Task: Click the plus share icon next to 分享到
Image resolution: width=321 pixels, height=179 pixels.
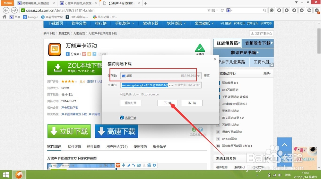Action: (67, 54)
